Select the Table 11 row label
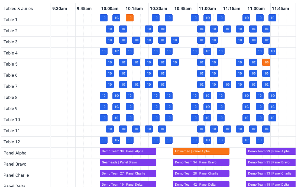Viewport: 298px width, 187px height. pyautogui.click(x=12, y=131)
